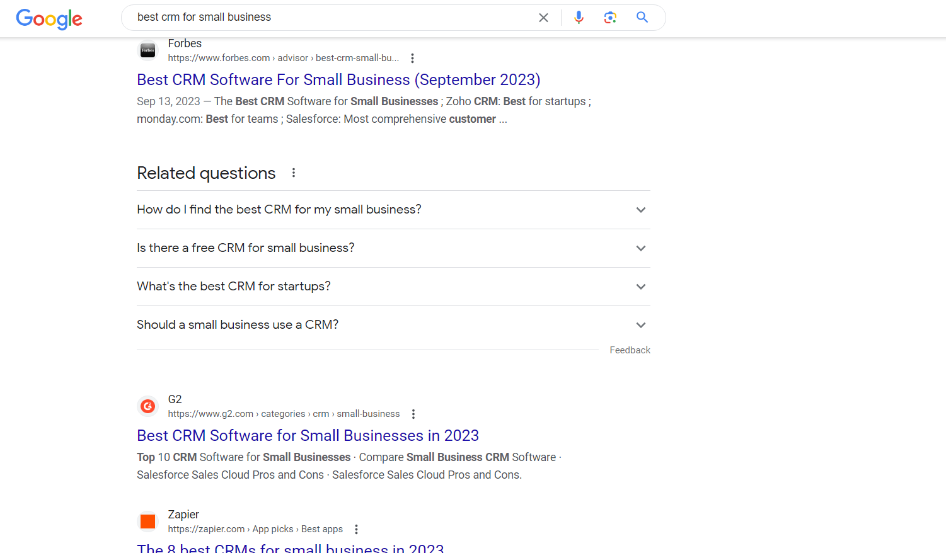The image size is (946, 553).
Task: Click the G2 URL breadcrumb
Action: tap(284, 414)
